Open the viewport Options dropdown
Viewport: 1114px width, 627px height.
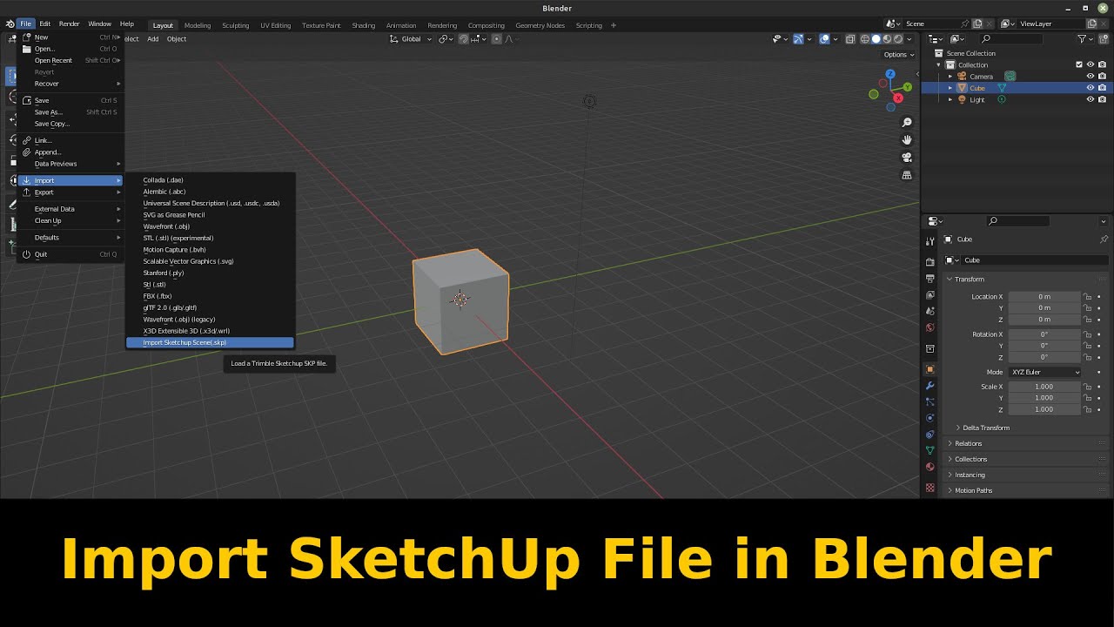899,55
